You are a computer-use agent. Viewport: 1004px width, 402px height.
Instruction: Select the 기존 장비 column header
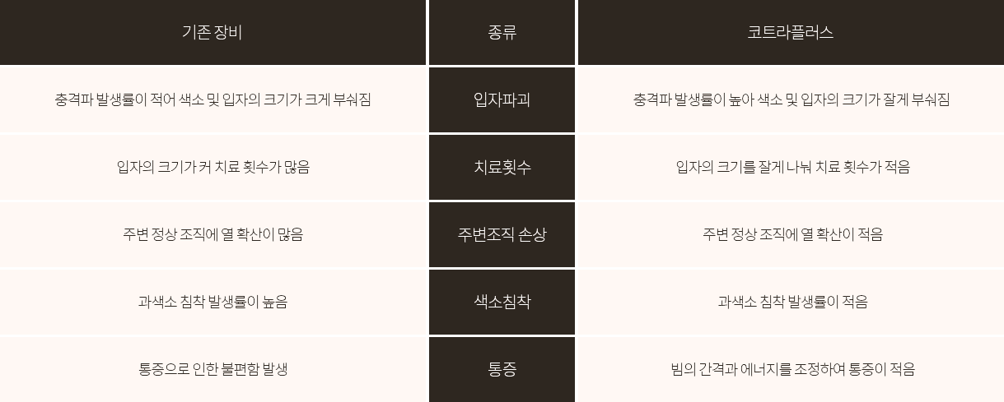pyautogui.click(x=212, y=32)
